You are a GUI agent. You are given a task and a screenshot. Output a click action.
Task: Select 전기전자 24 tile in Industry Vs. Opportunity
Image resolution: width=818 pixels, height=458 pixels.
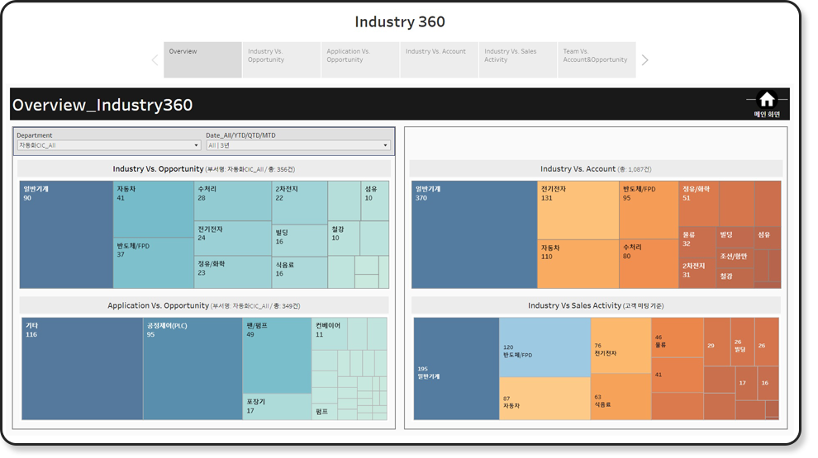[x=233, y=238]
